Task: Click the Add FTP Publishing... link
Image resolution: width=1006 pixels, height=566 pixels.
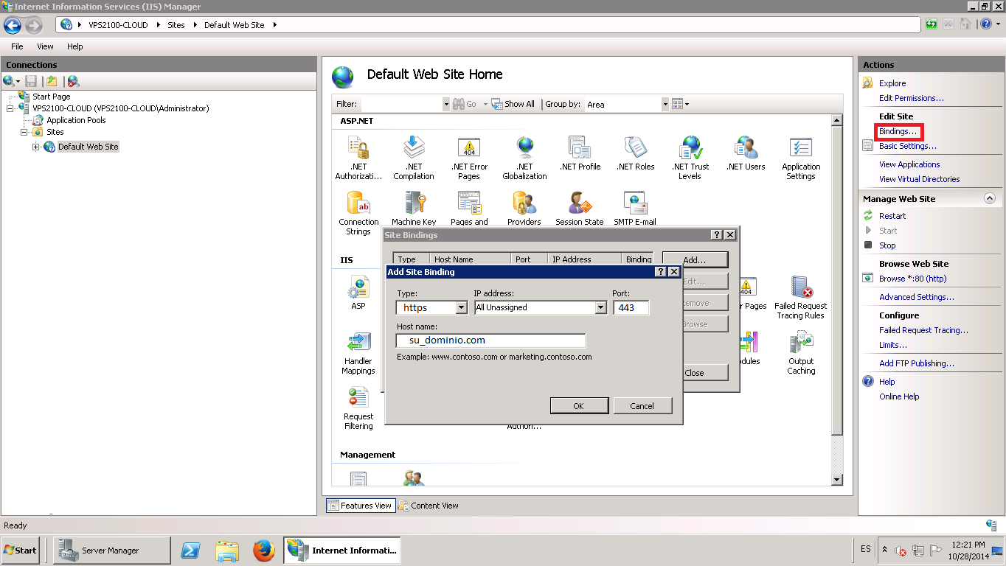Action: click(917, 363)
